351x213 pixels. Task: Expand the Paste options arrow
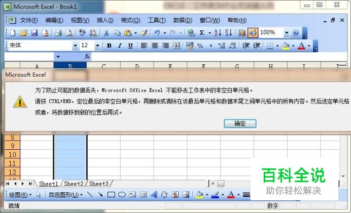(x=135, y=33)
